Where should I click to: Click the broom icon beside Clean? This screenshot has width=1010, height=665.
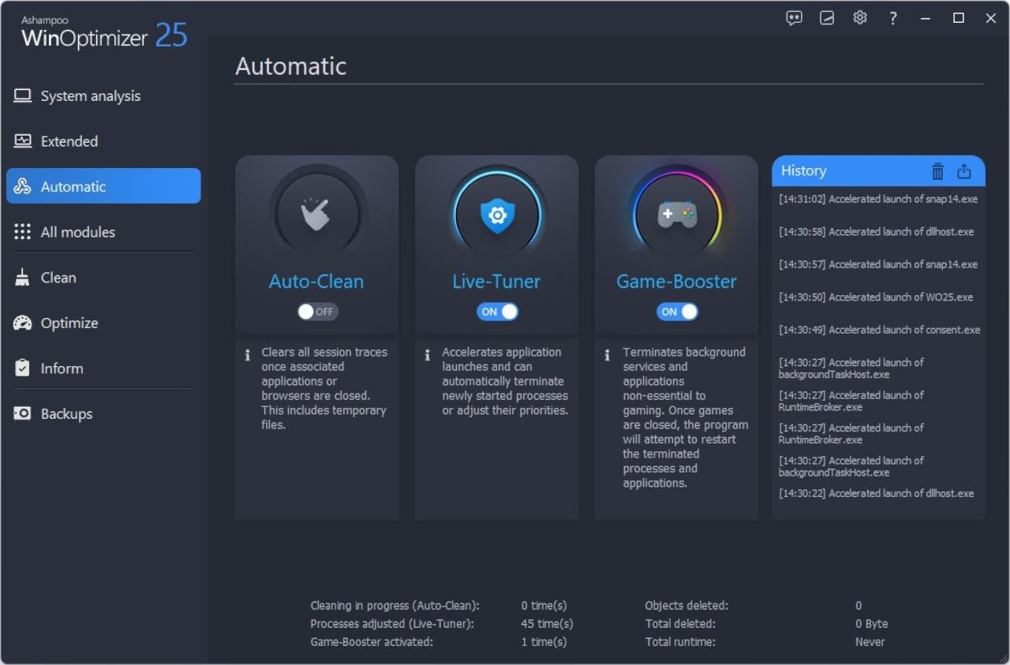click(x=23, y=278)
